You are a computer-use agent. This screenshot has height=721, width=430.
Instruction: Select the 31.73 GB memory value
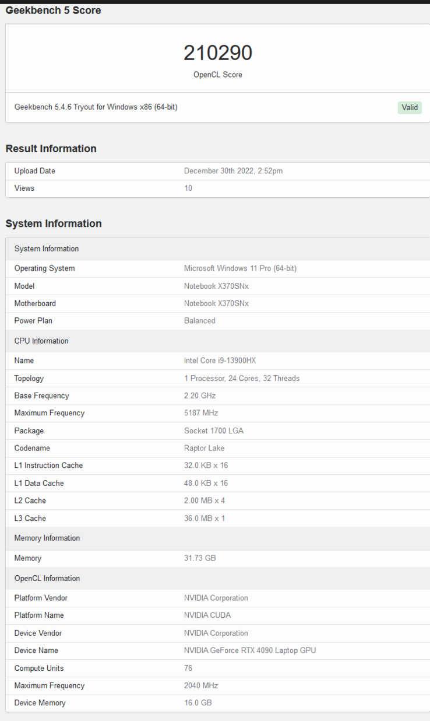(x=200, y=558)
